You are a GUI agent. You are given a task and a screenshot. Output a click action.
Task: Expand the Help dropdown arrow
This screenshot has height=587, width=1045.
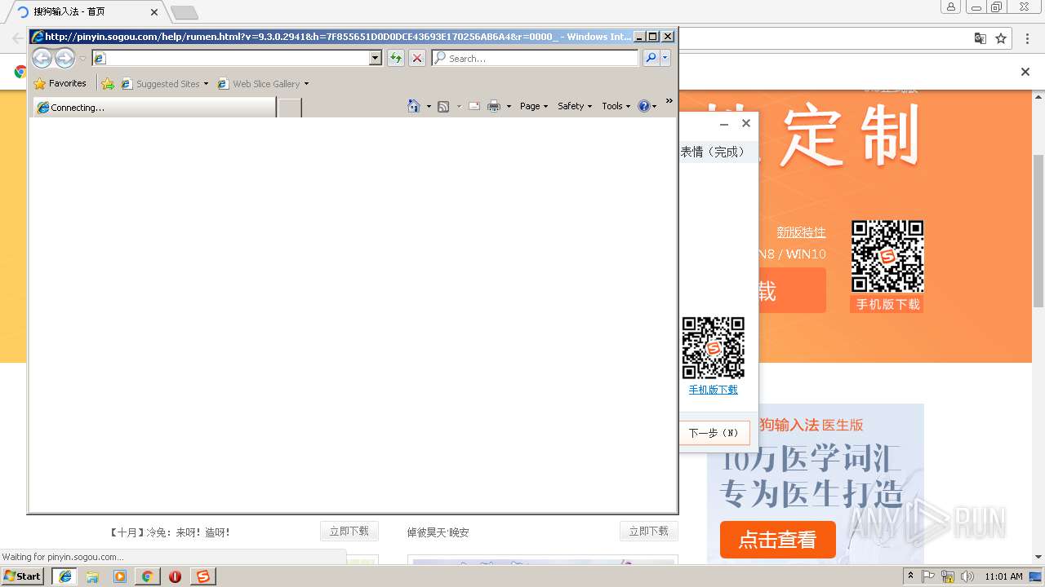point(654,107)
